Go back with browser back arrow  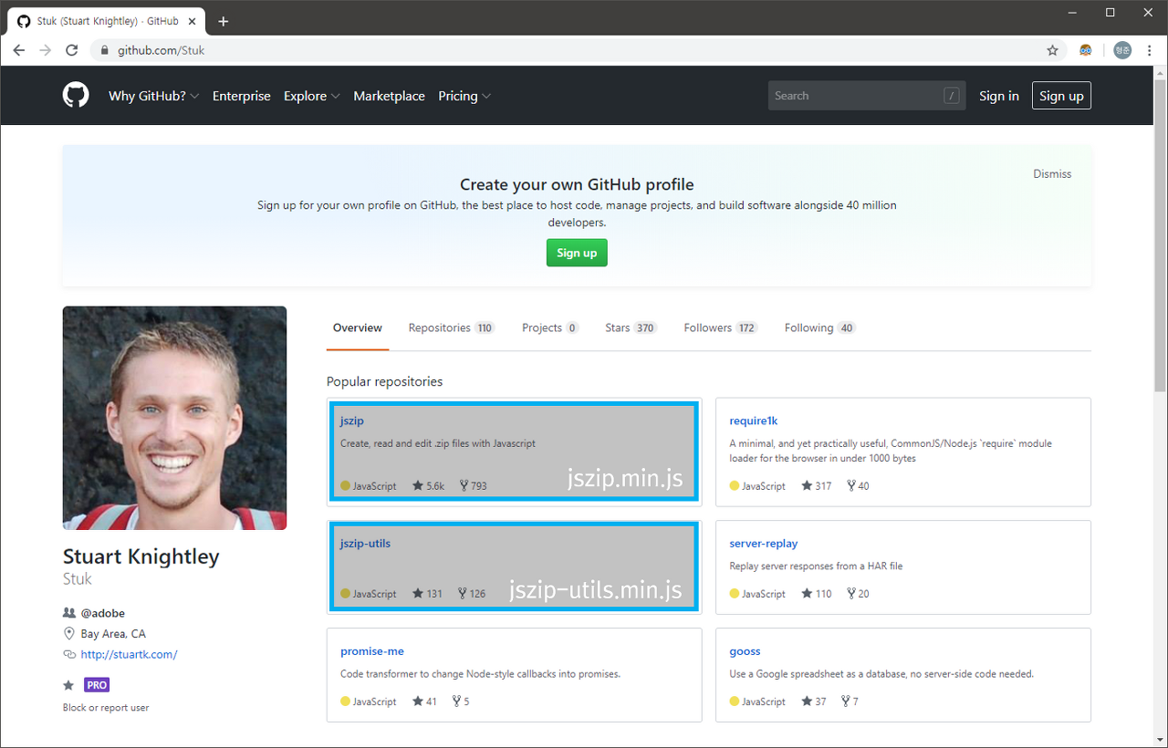(x=18, y=50)
